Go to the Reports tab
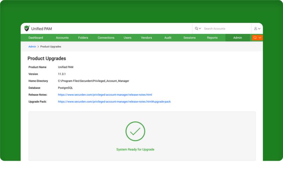 click(x=212, y=38)
